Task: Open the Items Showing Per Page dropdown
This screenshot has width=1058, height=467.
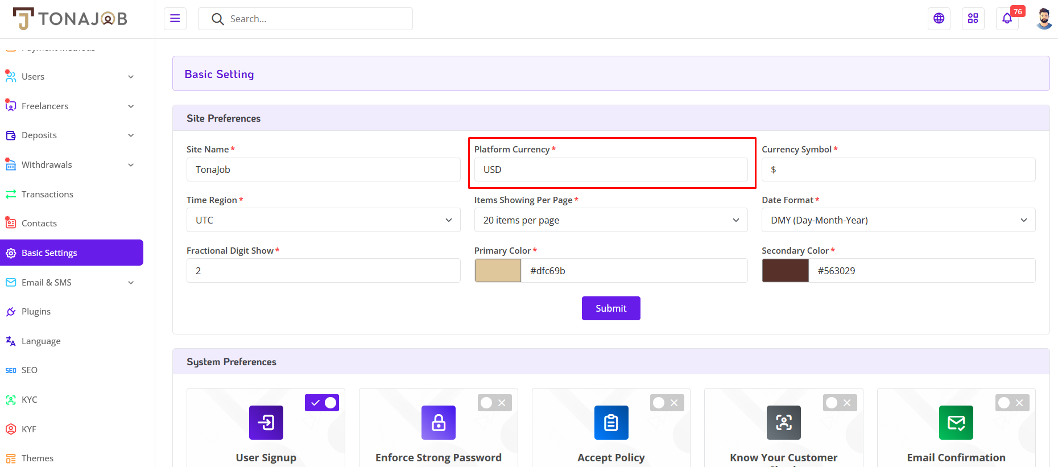Action: pyautogui.click(x=611, y=220)
